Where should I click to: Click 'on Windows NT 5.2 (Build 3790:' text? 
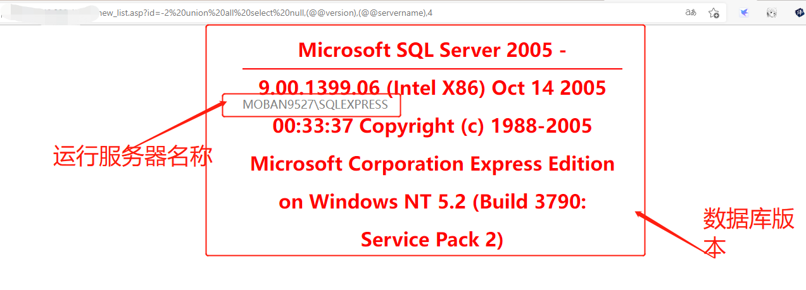(x=432, y=202)
